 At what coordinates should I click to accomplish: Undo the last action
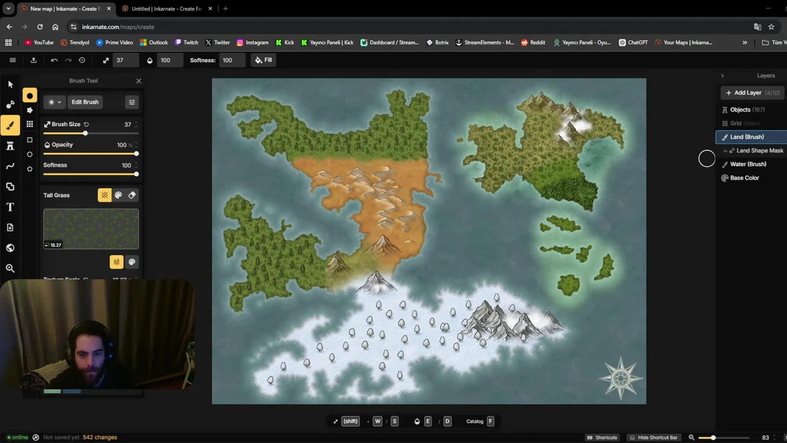[54, 60]
